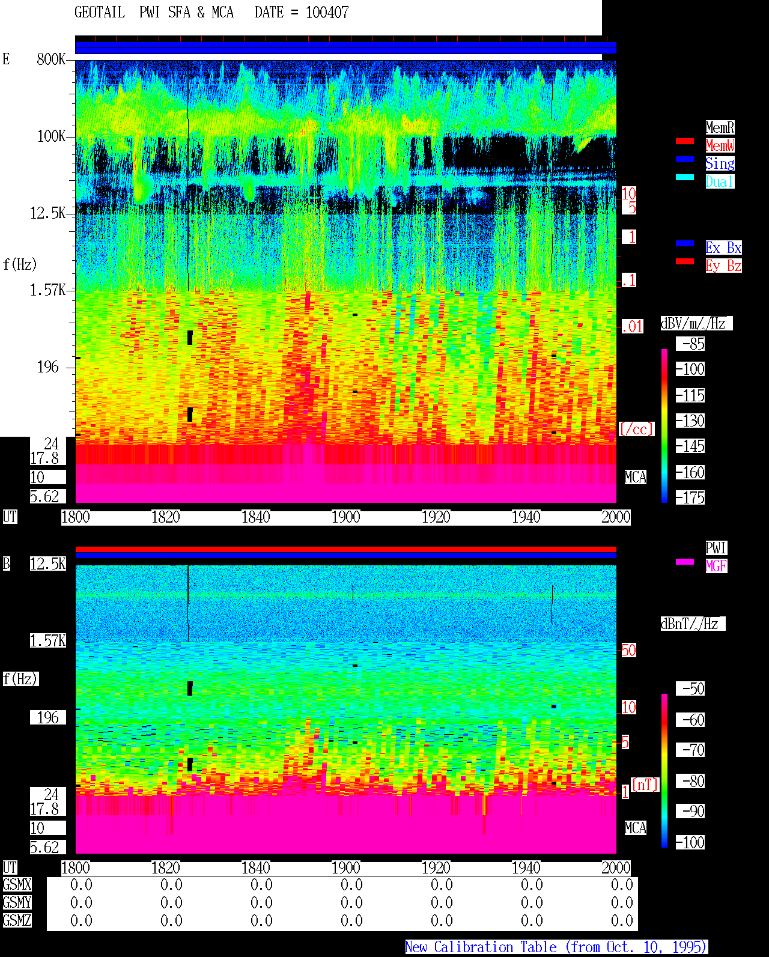Screen dimensions: 769x957
Task: Click the Ex Bx legend label
Action: pyautogui.click(x=723, y=248)
